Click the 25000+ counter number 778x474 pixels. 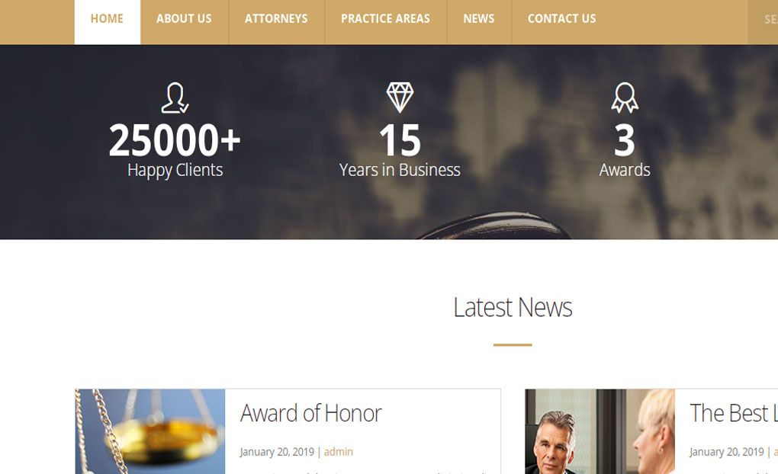click(175, 140)
